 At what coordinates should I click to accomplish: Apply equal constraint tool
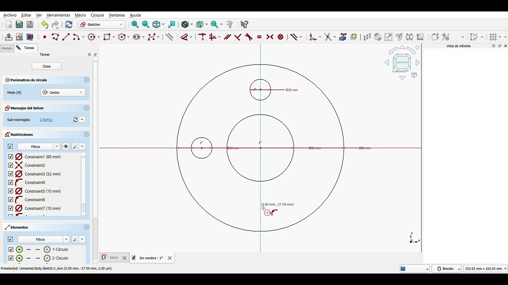[x=259, y=37]
